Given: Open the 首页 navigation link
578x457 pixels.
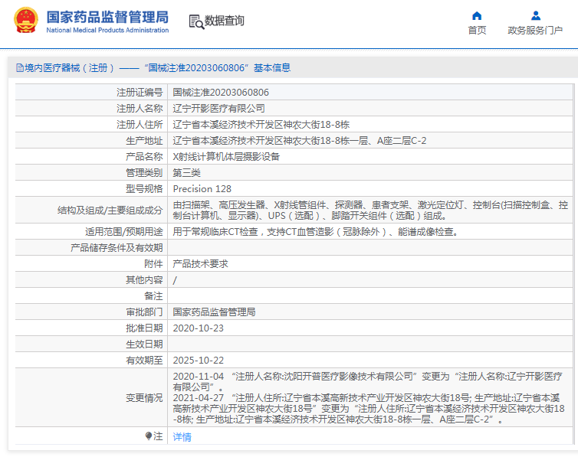Looking at the screenshot, I should [477, 30].
